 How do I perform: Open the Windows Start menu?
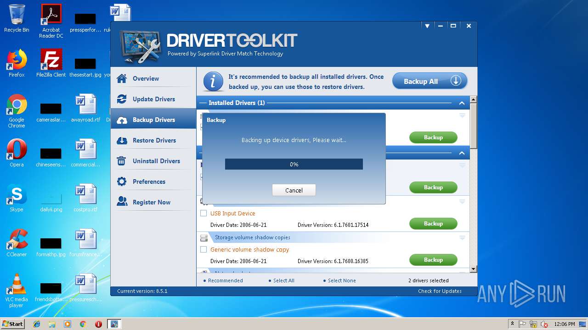coord(12,324)
